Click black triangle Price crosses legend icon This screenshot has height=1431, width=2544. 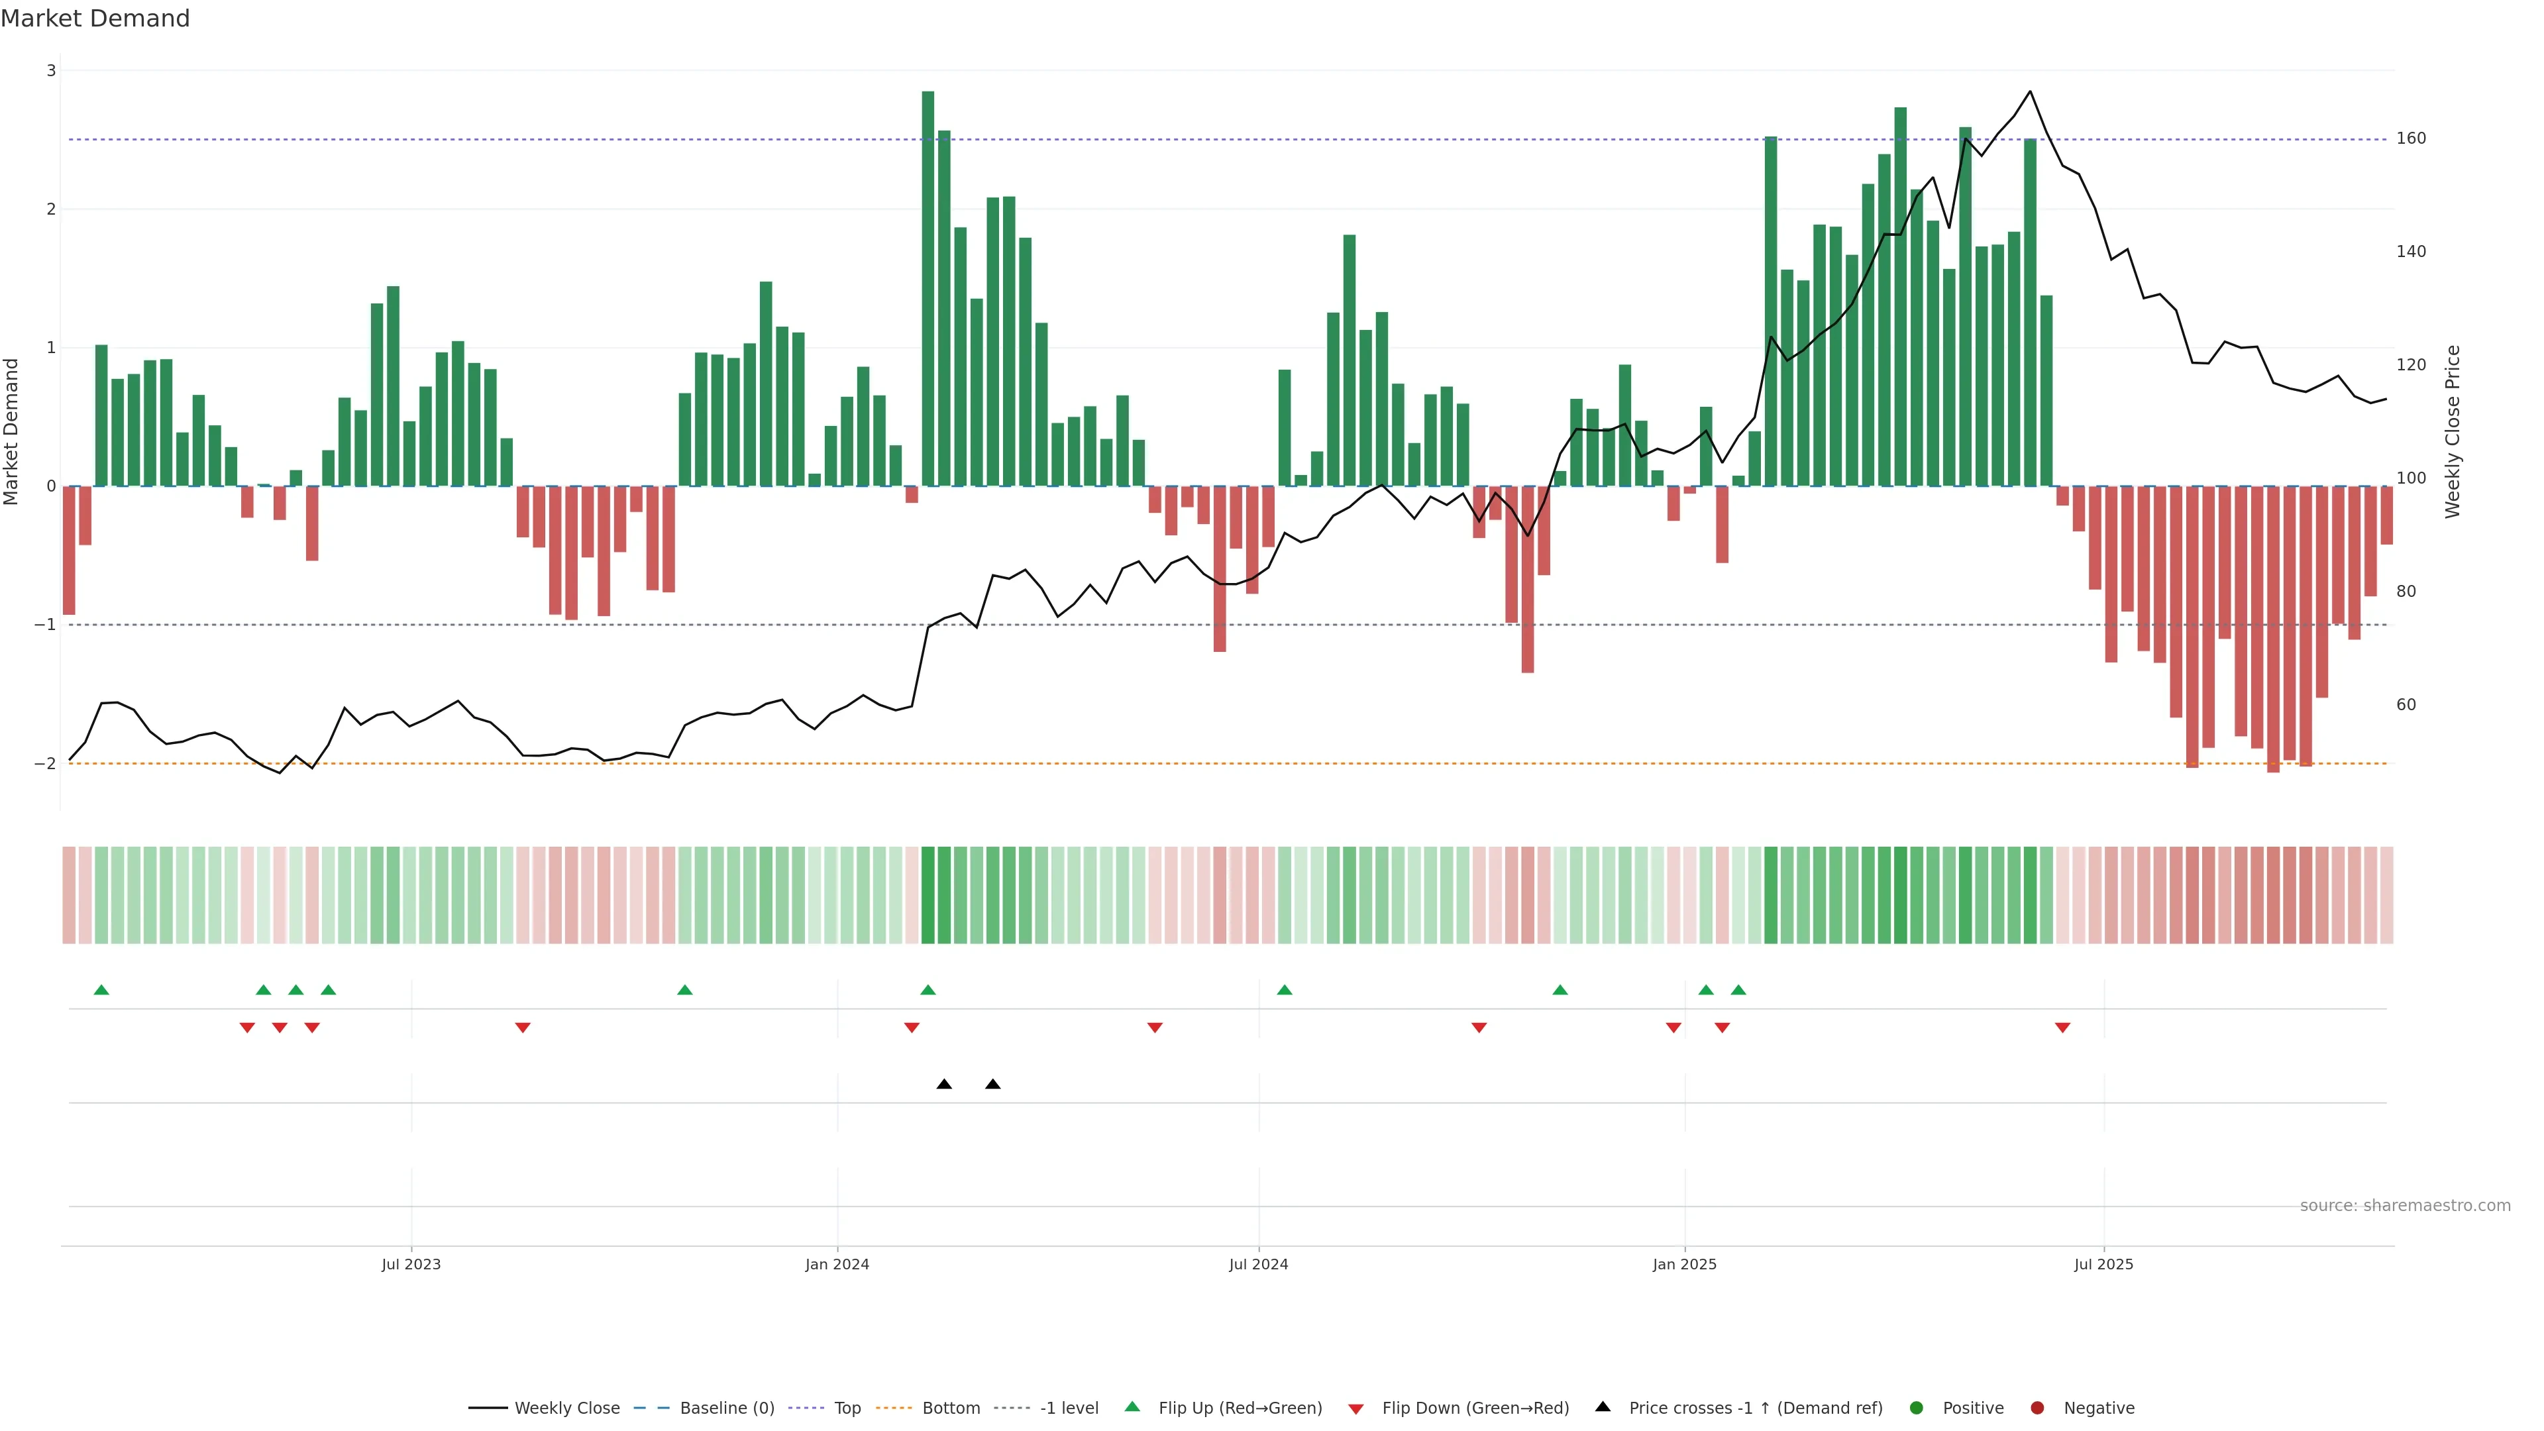point(1603,1406)
